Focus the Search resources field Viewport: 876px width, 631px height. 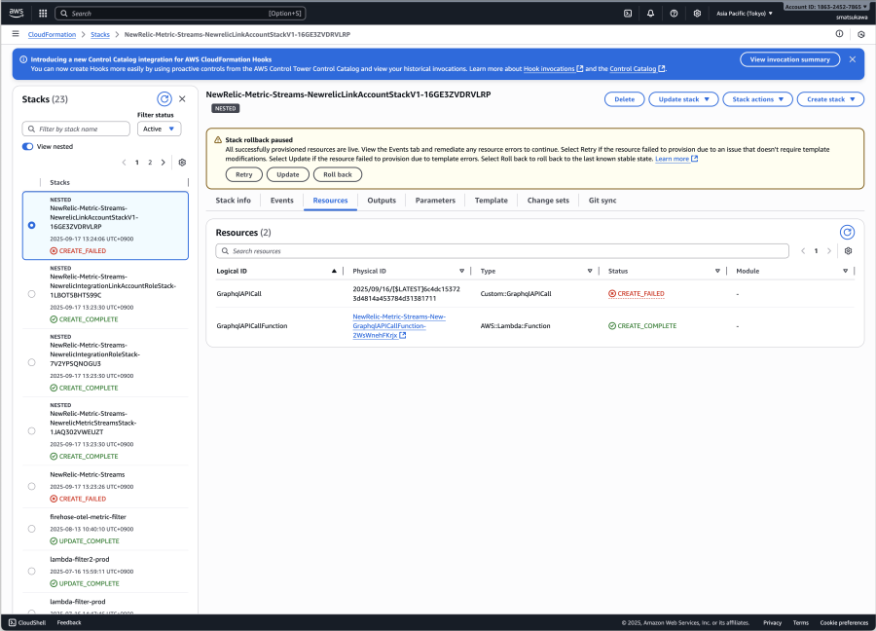pyautogui.click(x=502, y=251)
